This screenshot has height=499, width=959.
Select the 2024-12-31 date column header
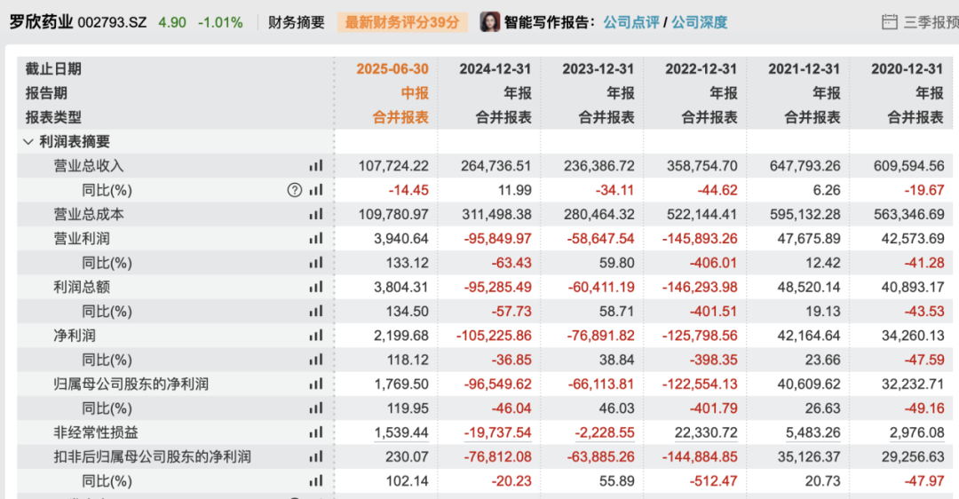[x=495, y=69]
